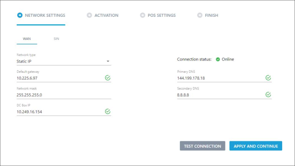
Task: Open the Activation step label
Action: (106, 15)
